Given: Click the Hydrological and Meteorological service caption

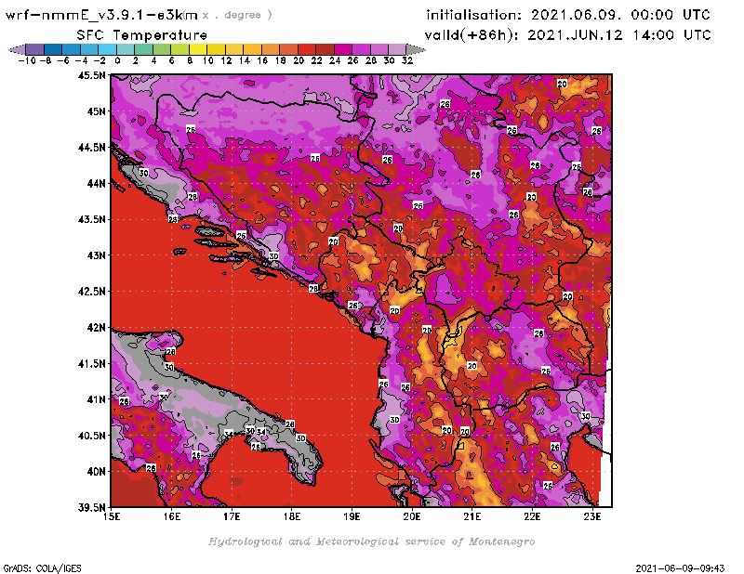Looking at the screenshot, I should [x=371, y=541].
